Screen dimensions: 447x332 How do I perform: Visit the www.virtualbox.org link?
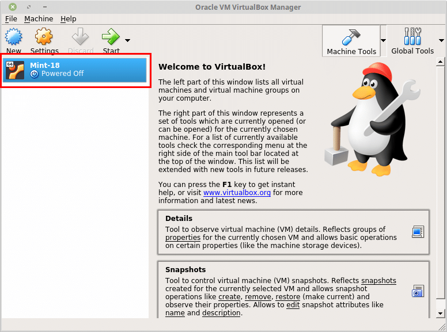(x=237, y=193)
